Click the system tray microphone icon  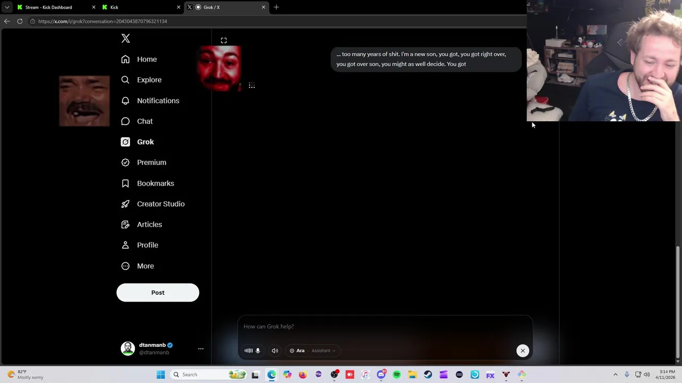pos(627,374)
